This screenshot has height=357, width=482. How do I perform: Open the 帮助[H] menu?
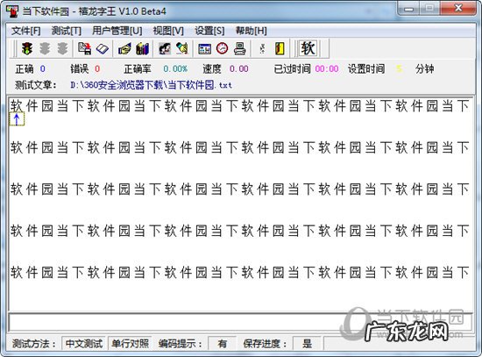pyautogui.click(x=252, y=31)
